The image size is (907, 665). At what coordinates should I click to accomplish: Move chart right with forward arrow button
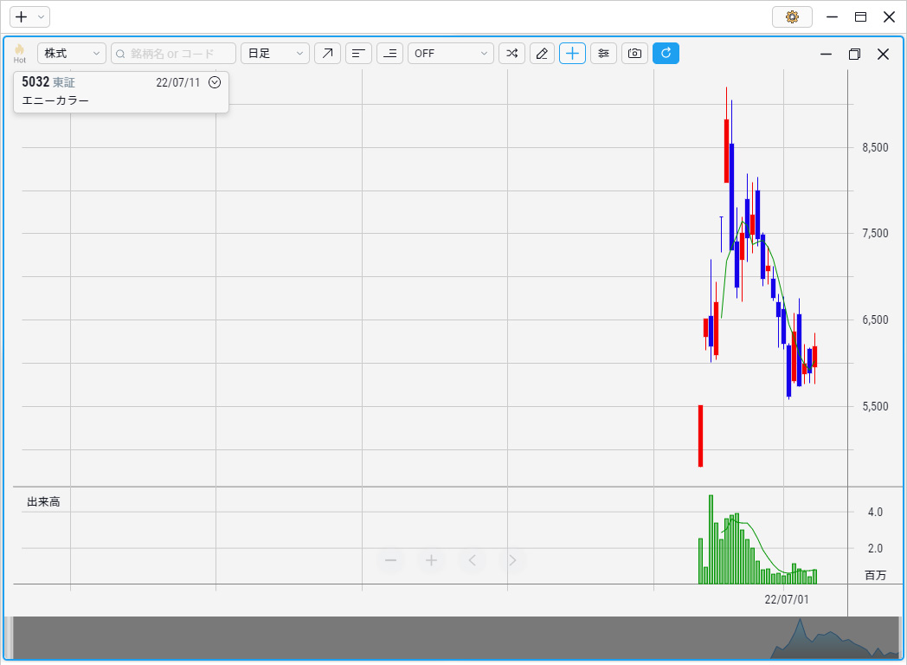tap(512, 560)
